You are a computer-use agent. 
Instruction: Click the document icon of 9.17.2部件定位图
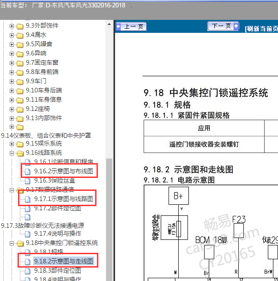(27, 208)
